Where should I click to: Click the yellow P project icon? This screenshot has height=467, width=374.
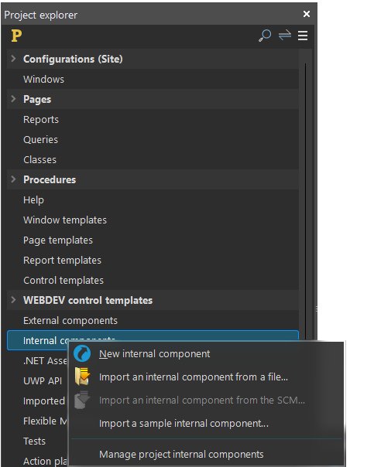tap(16, 36)
